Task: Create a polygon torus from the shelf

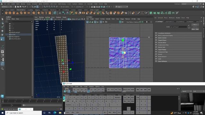Action: (21, 13)
